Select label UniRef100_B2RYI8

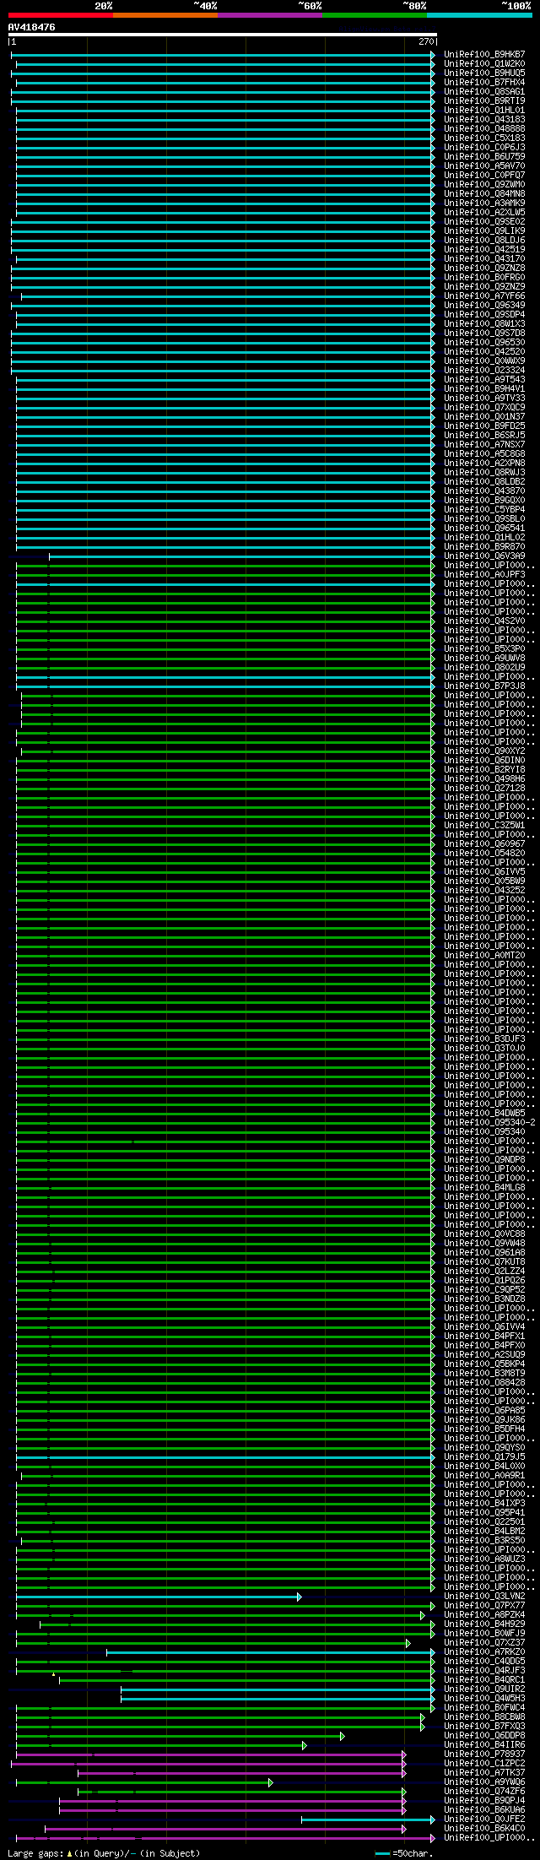pyautogui.click(x=484, y=769)
